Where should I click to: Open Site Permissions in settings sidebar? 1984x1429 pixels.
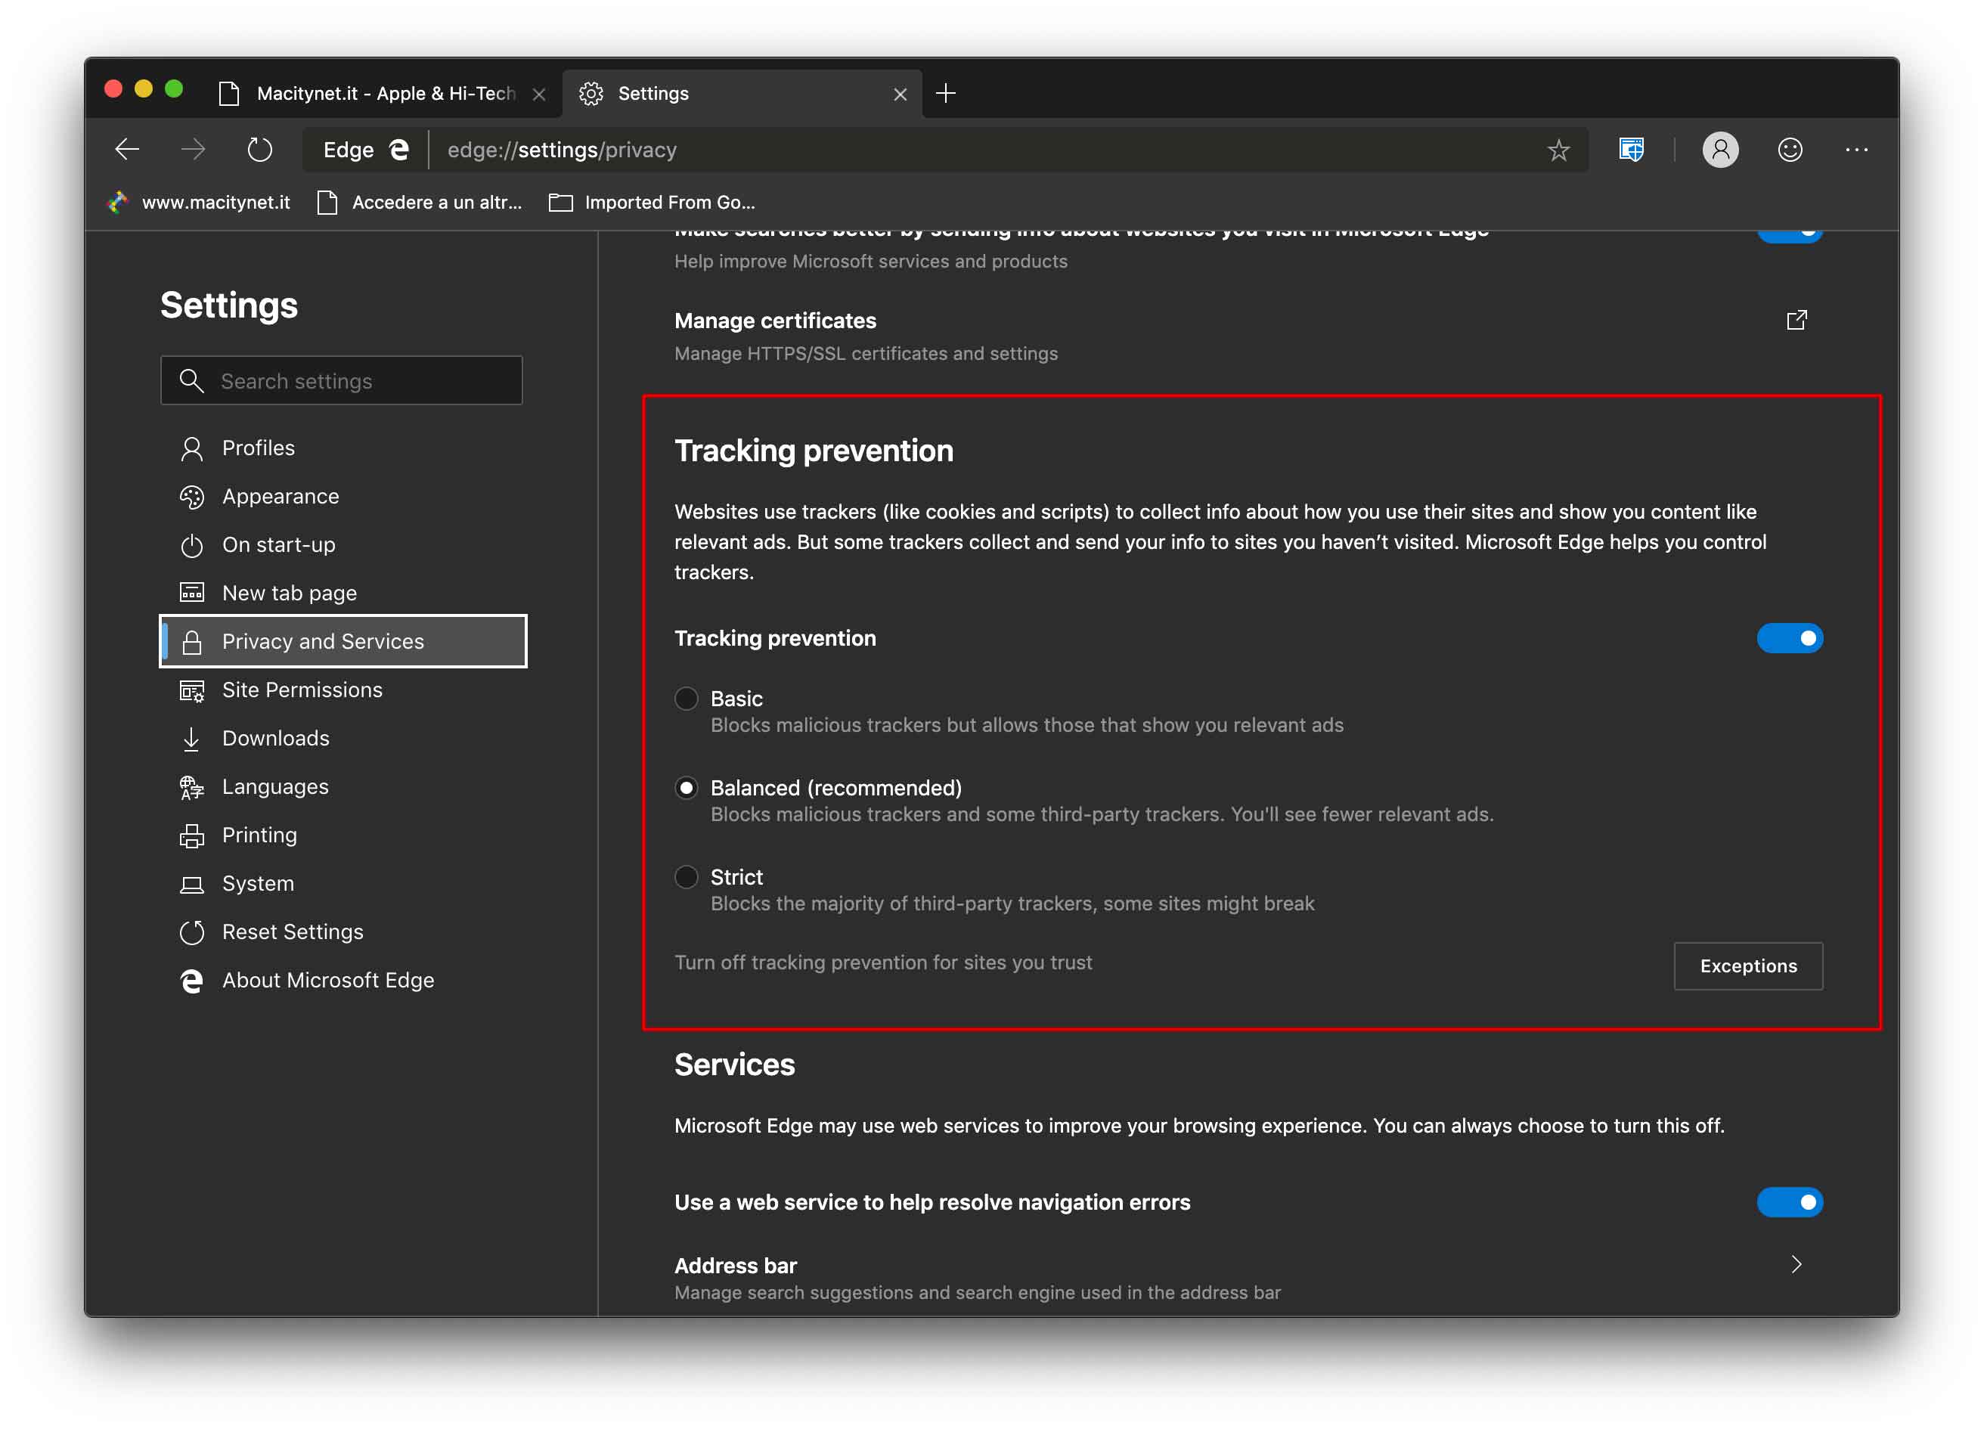point(302,690)
